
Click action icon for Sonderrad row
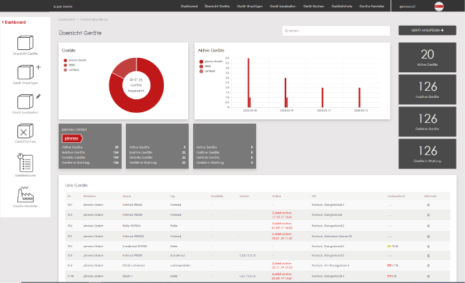[429, 255]
